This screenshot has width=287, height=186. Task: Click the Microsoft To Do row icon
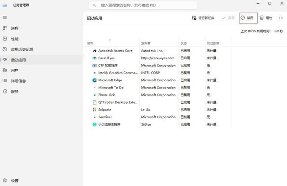click(95, 88)
